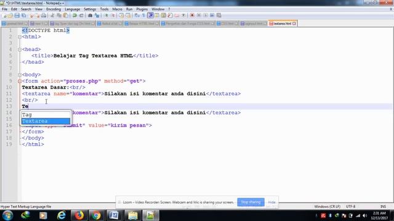Click the 'INS' status bar indicator
The image size is (394, 221).
pos(383,207)
